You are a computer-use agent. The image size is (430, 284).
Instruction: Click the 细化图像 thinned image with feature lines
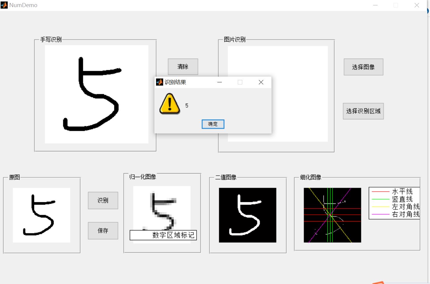332,215
